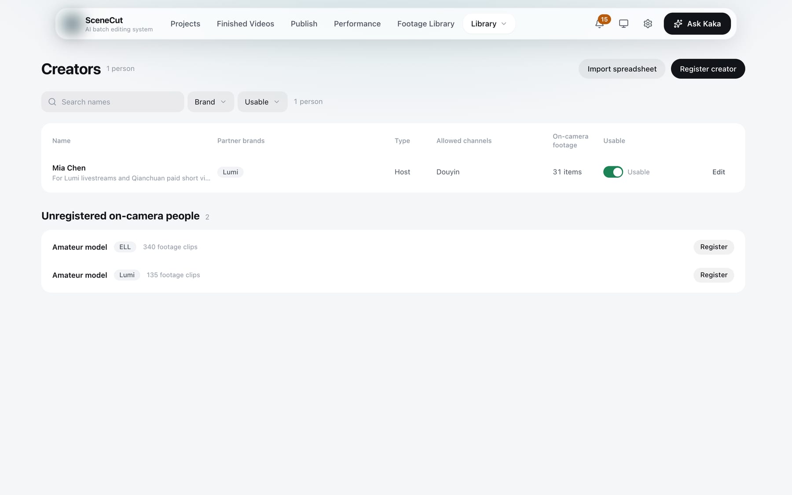Viewport: 792px width, 495px height.
Task: Go to the Projects tab
Action: 185,24
